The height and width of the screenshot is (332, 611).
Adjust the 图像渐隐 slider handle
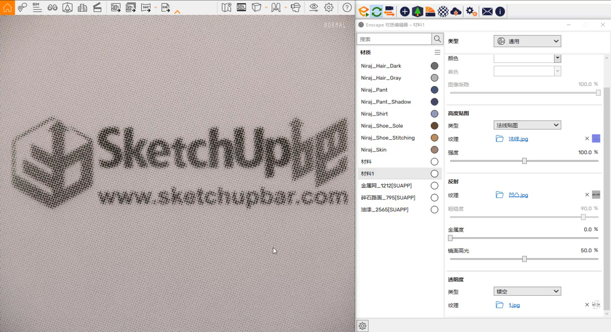tap(598, 93)
